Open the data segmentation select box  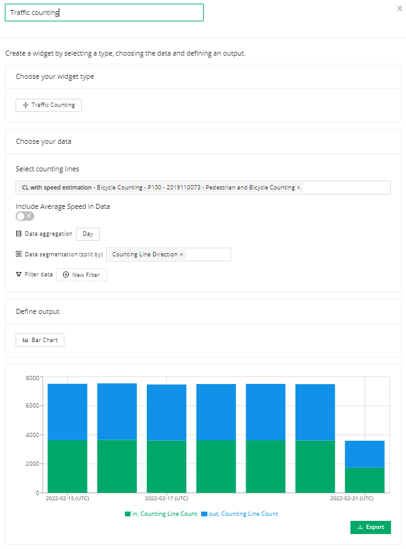point(169,254)
